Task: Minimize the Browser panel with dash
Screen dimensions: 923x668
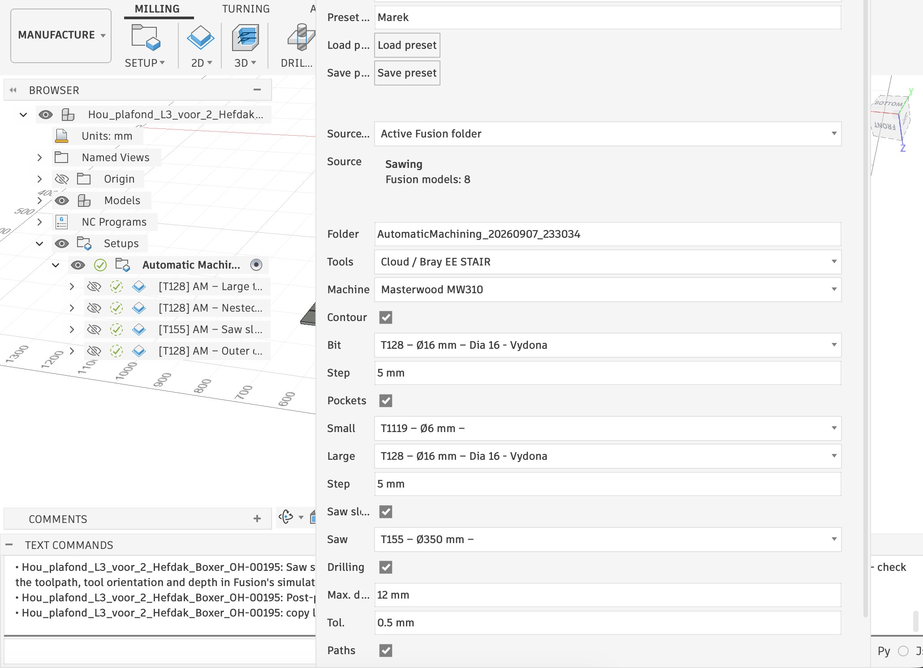Action: click(x=257, y=90)
